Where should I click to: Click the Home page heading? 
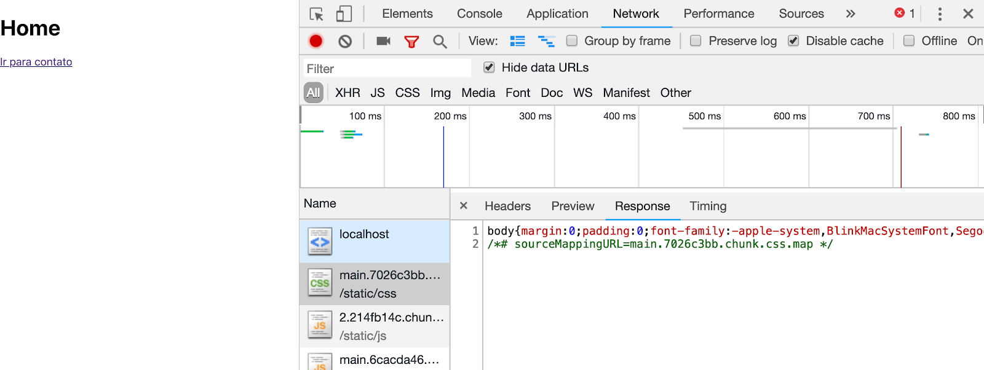(x=30, y=28)
